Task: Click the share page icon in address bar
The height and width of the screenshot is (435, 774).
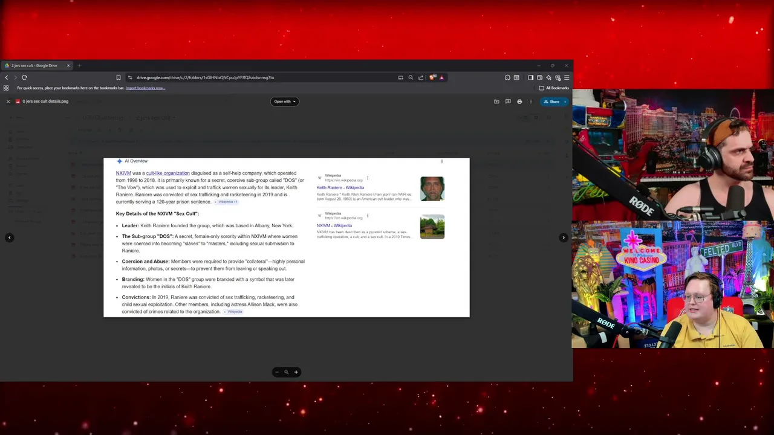Action: point(421,77)
